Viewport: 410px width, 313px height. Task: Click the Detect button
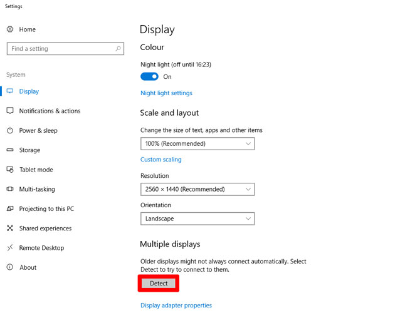pos(159,283)
